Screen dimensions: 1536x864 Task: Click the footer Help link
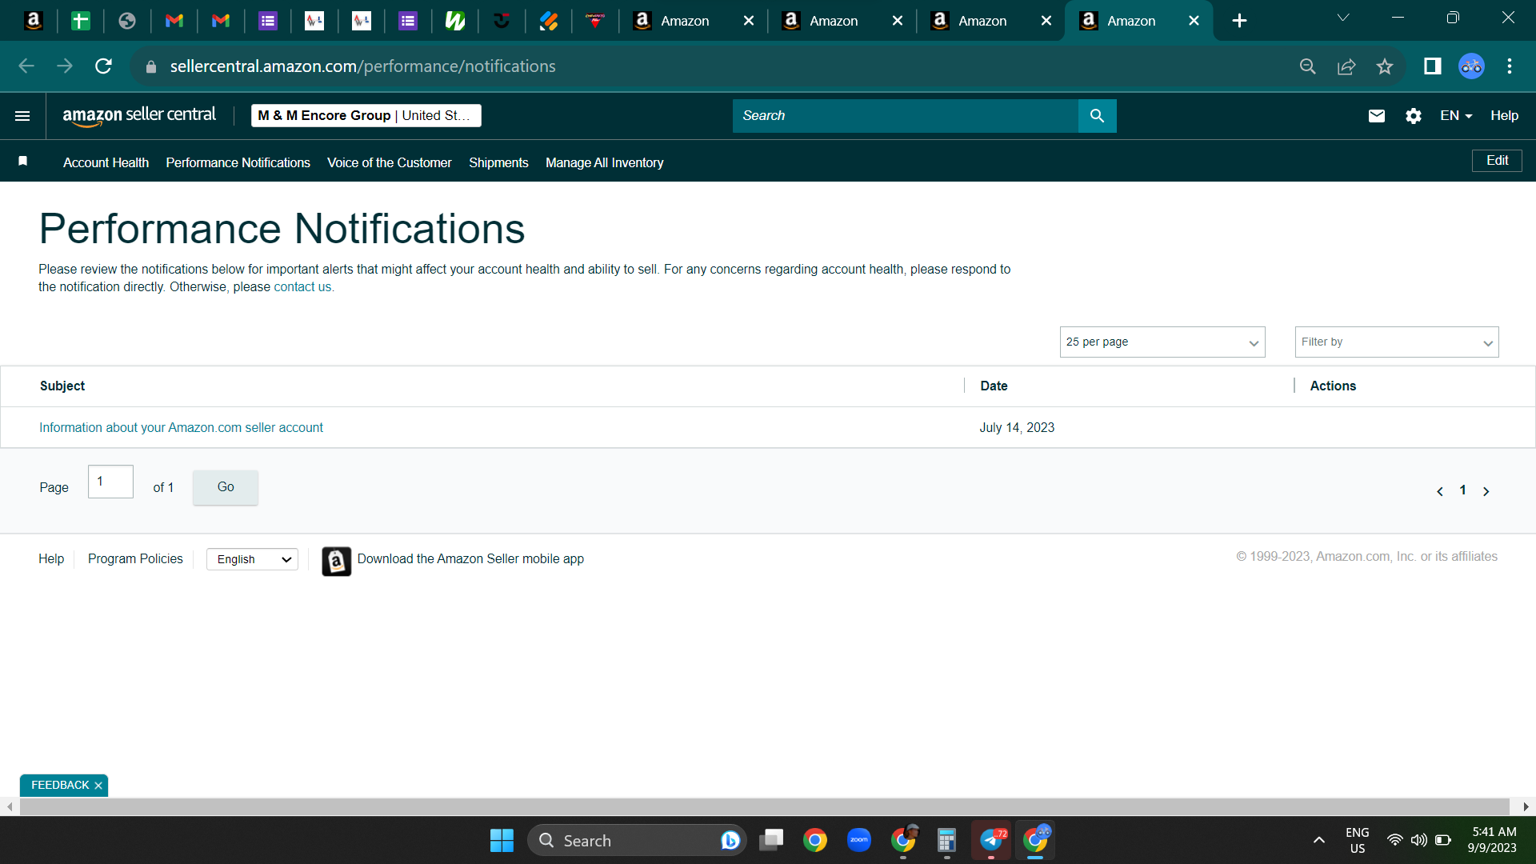pos(51,559)
